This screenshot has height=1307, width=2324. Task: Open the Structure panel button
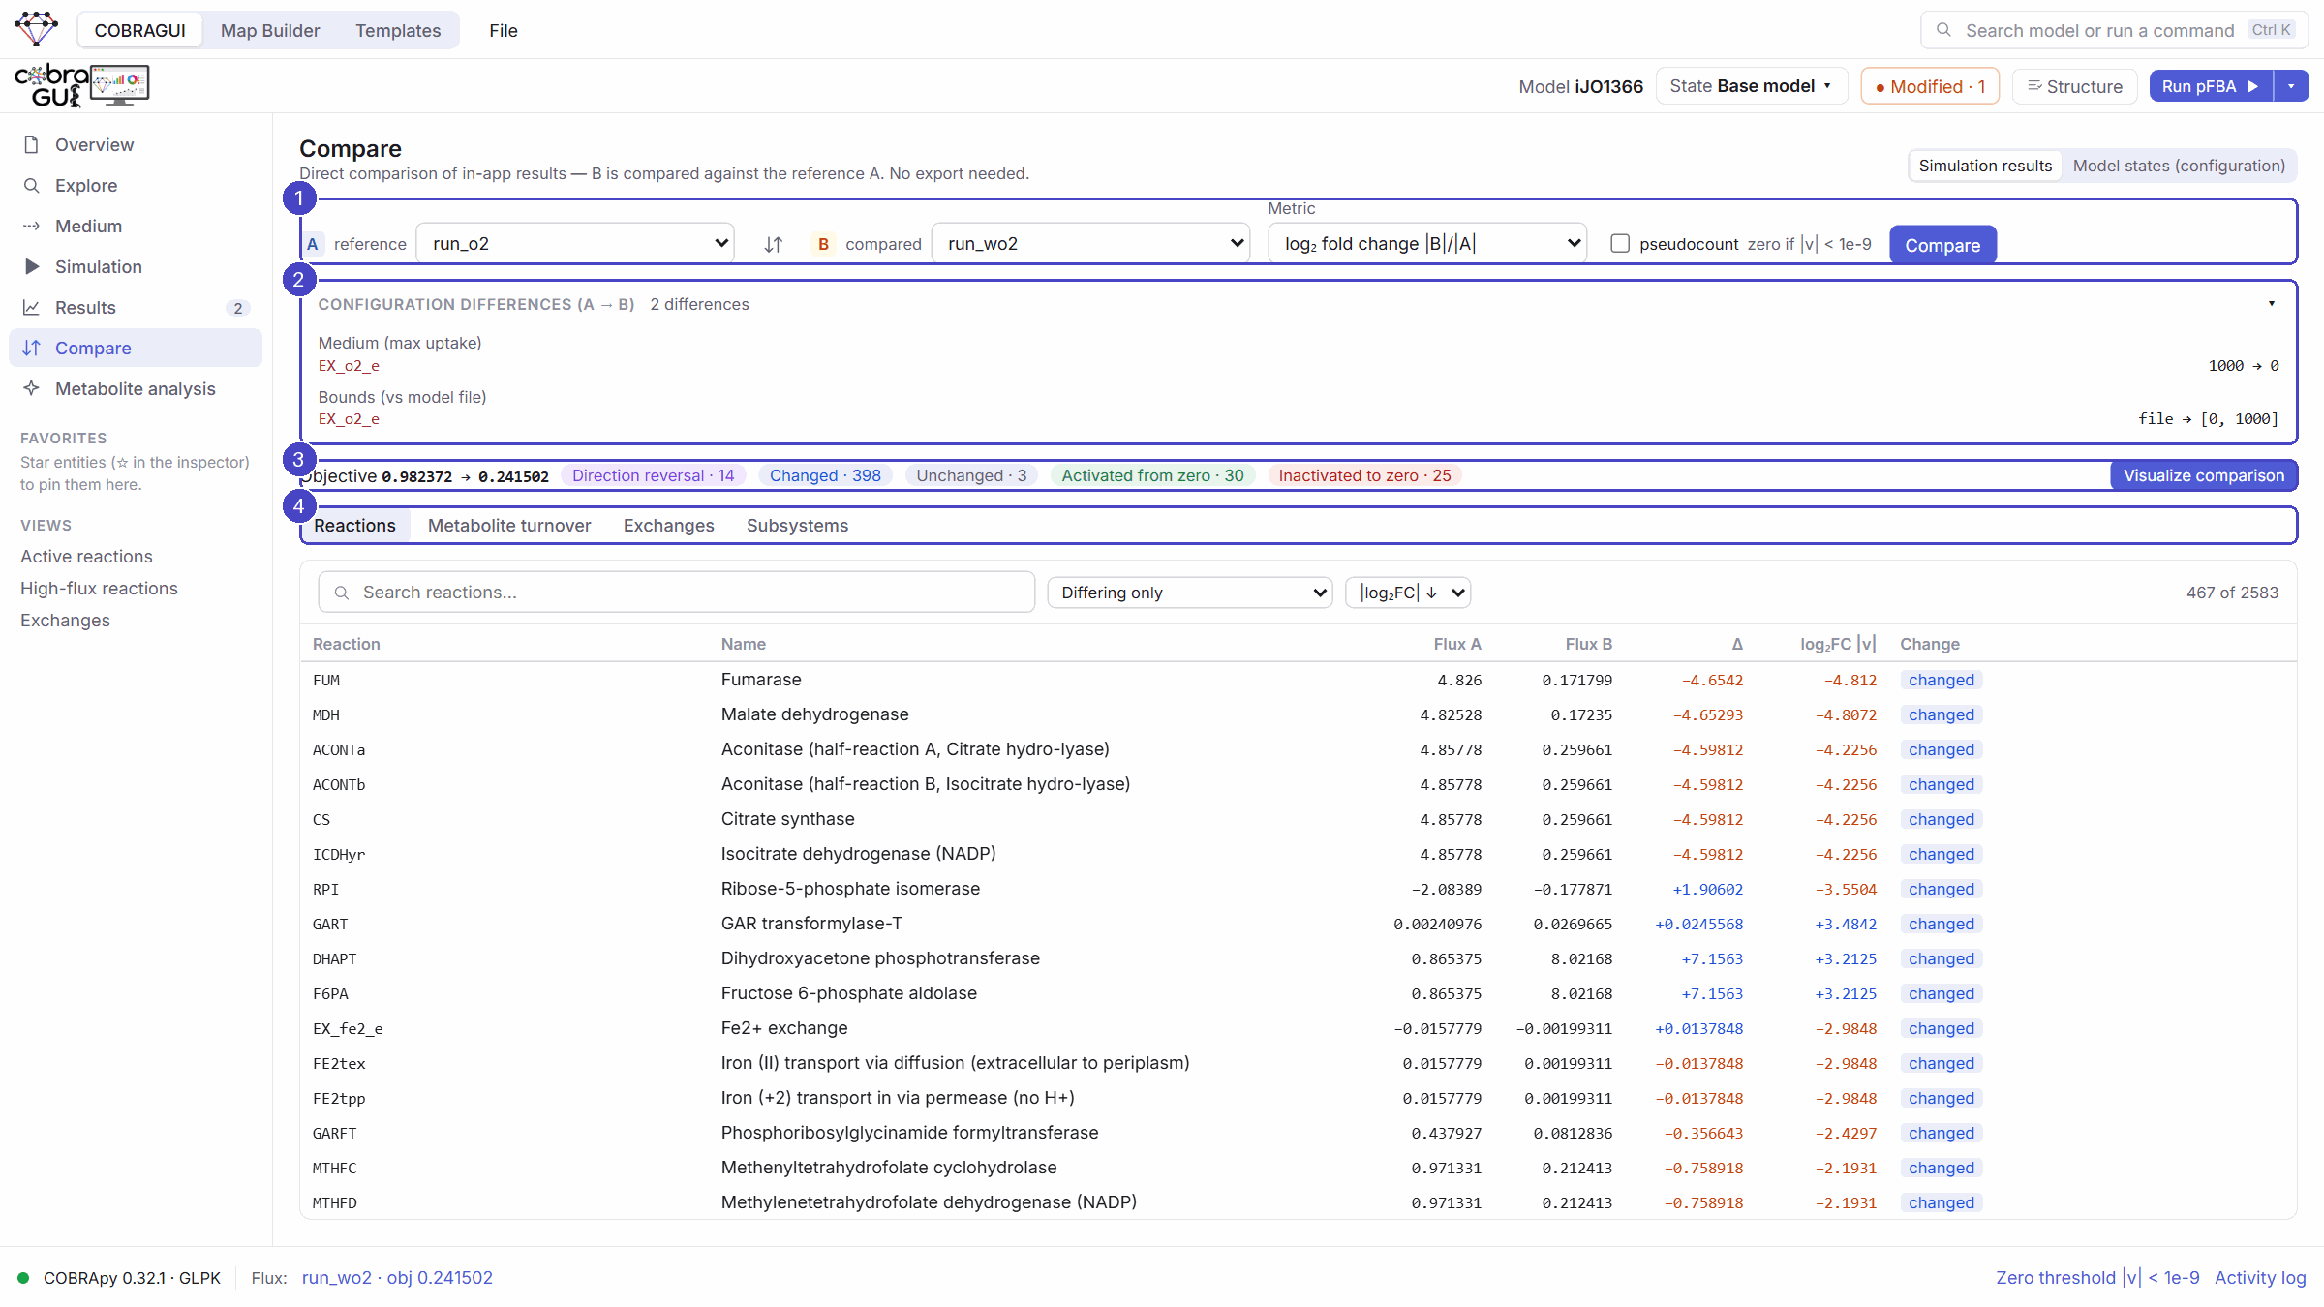pyautogui.click(x=2075, y=86)
